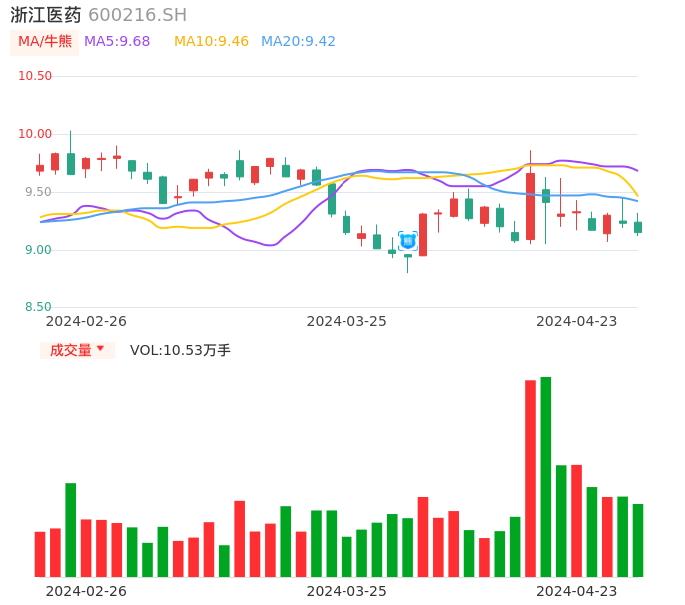Click the tallest red volume bar
The height and width of the screenshot is (605, 685).
point(530,478)
